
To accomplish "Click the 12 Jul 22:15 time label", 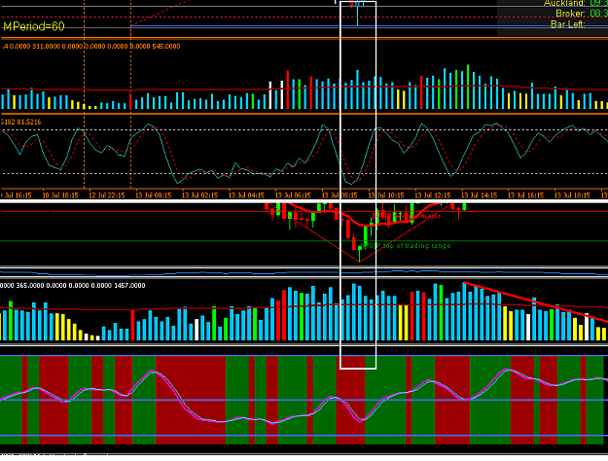I will click(107, 195).
